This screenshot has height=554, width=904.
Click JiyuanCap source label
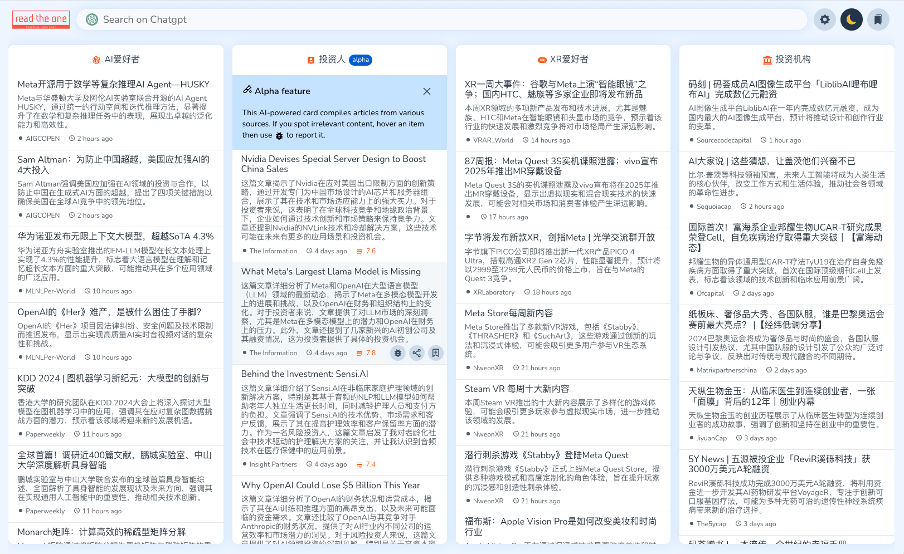[712, 438]
